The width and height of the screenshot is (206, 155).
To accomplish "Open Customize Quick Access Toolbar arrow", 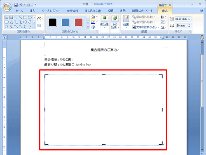I will click(x=35, y=5).
